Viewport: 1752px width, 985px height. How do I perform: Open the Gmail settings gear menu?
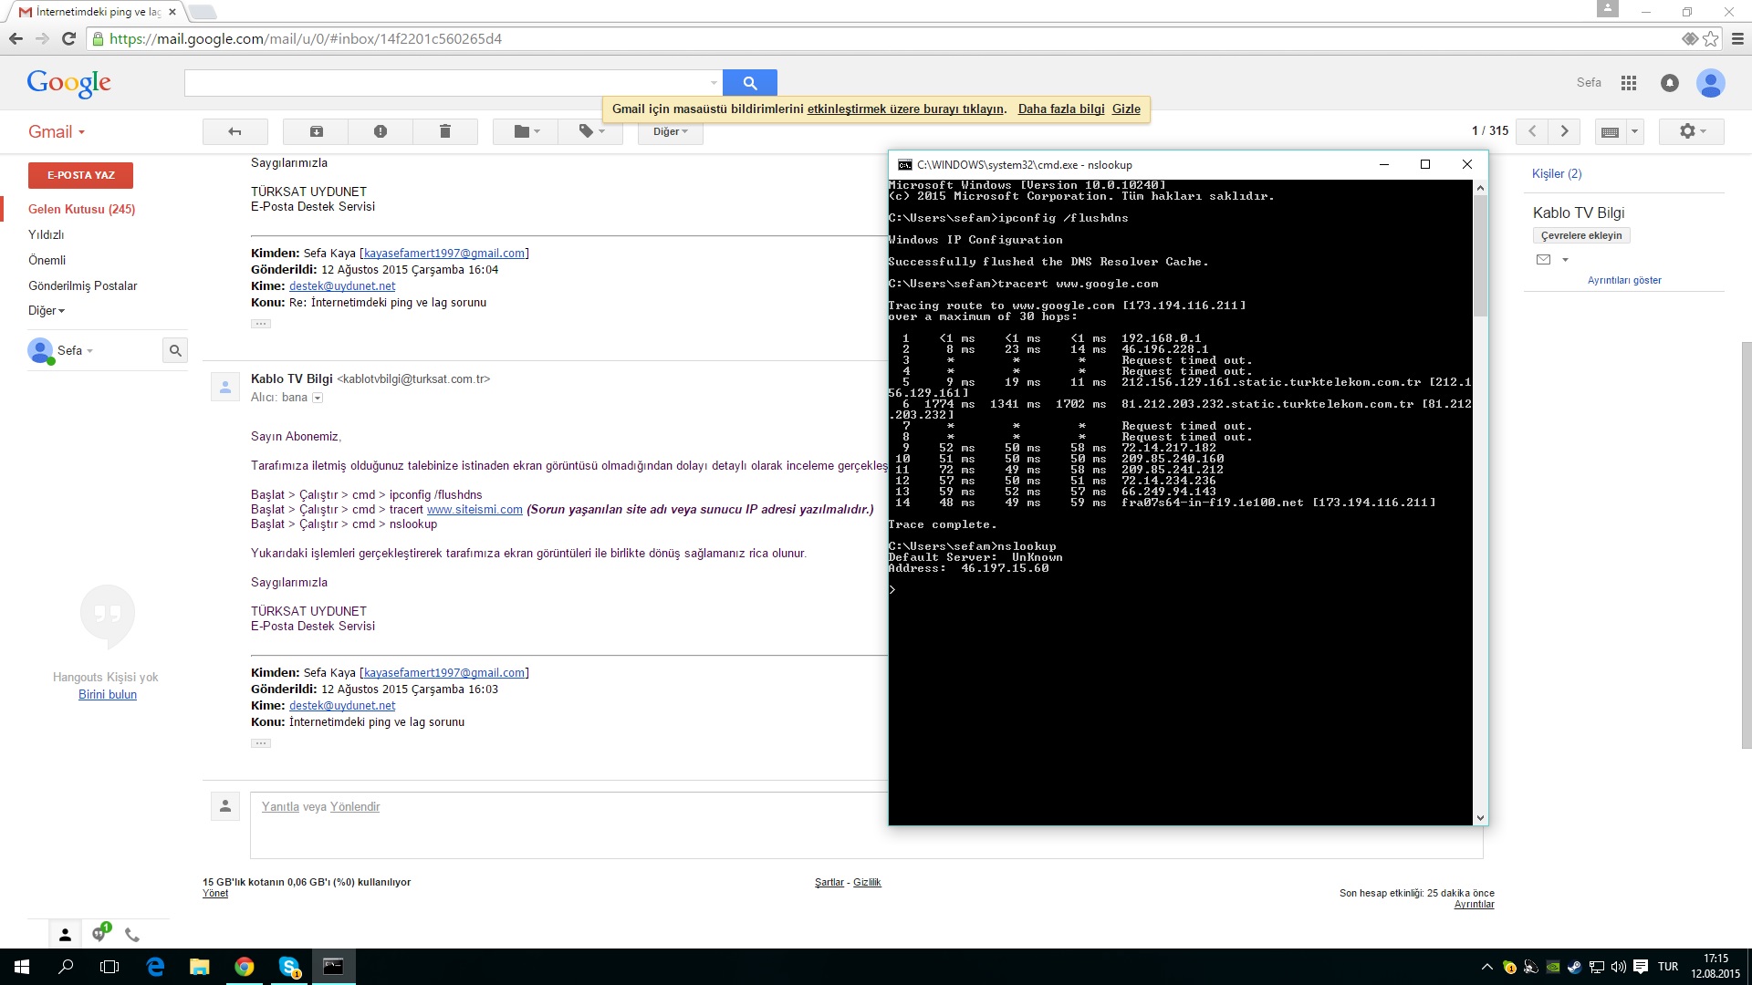[x=1692, y=131]
